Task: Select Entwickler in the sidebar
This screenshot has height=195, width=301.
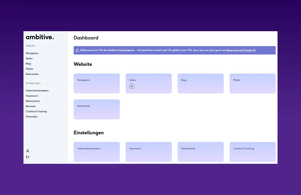Action: pyautogui.click(x=32, y=117)
